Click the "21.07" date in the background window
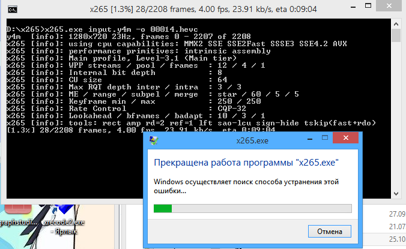The height and width of the screenshot is (249, 406). click(x=397, y=227)
